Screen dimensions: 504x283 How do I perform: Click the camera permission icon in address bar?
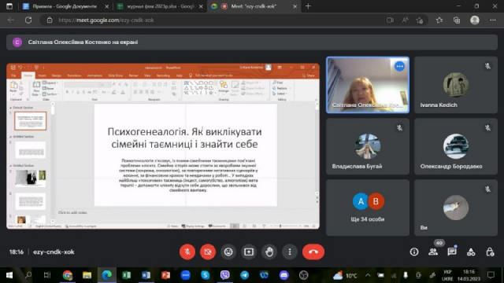[x=390, y=20]
